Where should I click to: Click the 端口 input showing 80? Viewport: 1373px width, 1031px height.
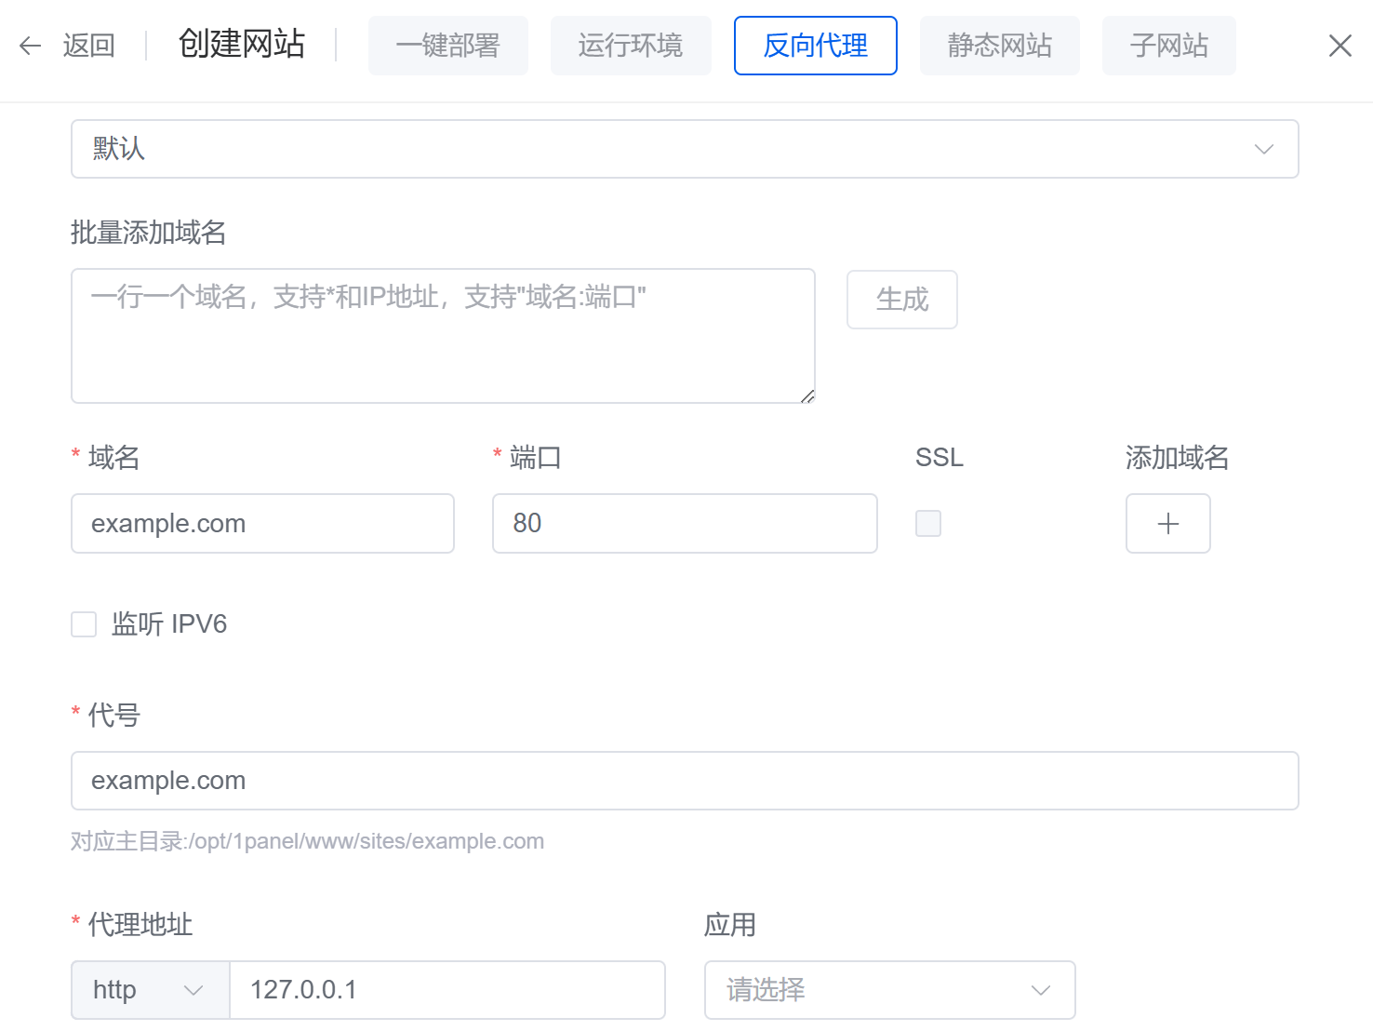point(685,524)
